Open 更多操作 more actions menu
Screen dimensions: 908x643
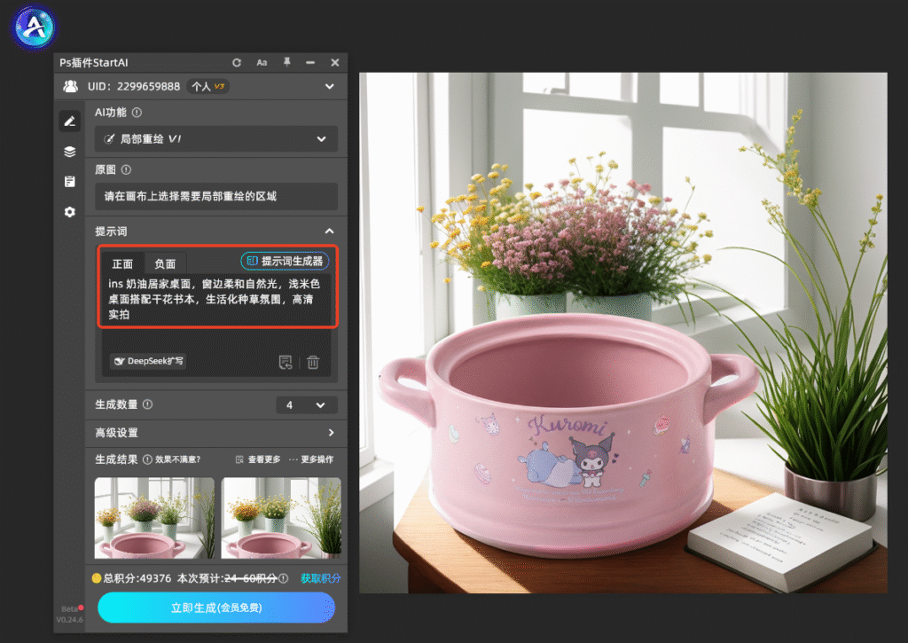311,459
